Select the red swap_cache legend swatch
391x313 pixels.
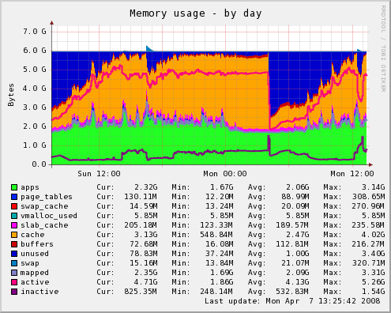(x=14, y=206)
